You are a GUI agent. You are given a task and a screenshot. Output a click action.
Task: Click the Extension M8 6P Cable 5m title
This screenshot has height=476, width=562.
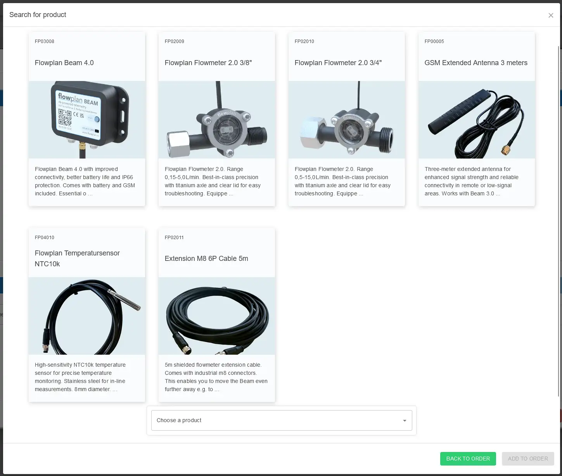(206, 259)
